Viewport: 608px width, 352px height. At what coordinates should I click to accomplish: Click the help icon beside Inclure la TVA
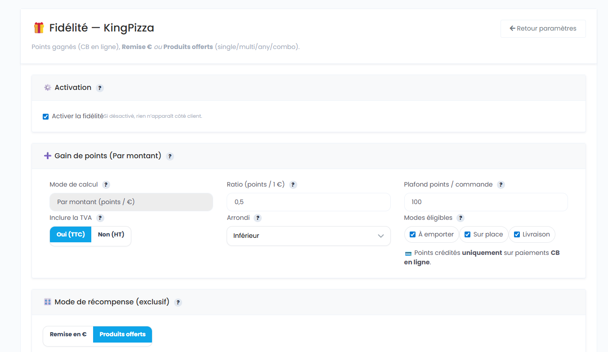(100, 218)
